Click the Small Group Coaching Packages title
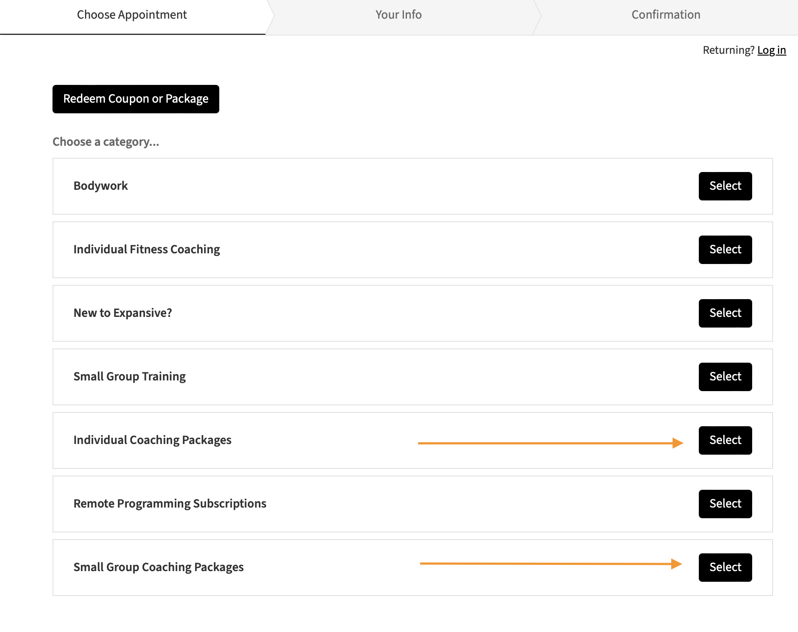 [x=158, y=567]
